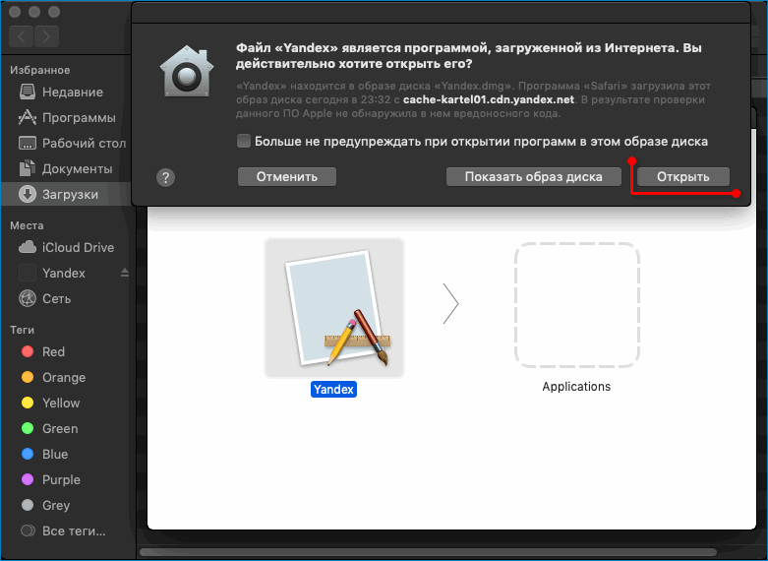Click the Места section header
This screenshot has width=768, height=561.
27,225
